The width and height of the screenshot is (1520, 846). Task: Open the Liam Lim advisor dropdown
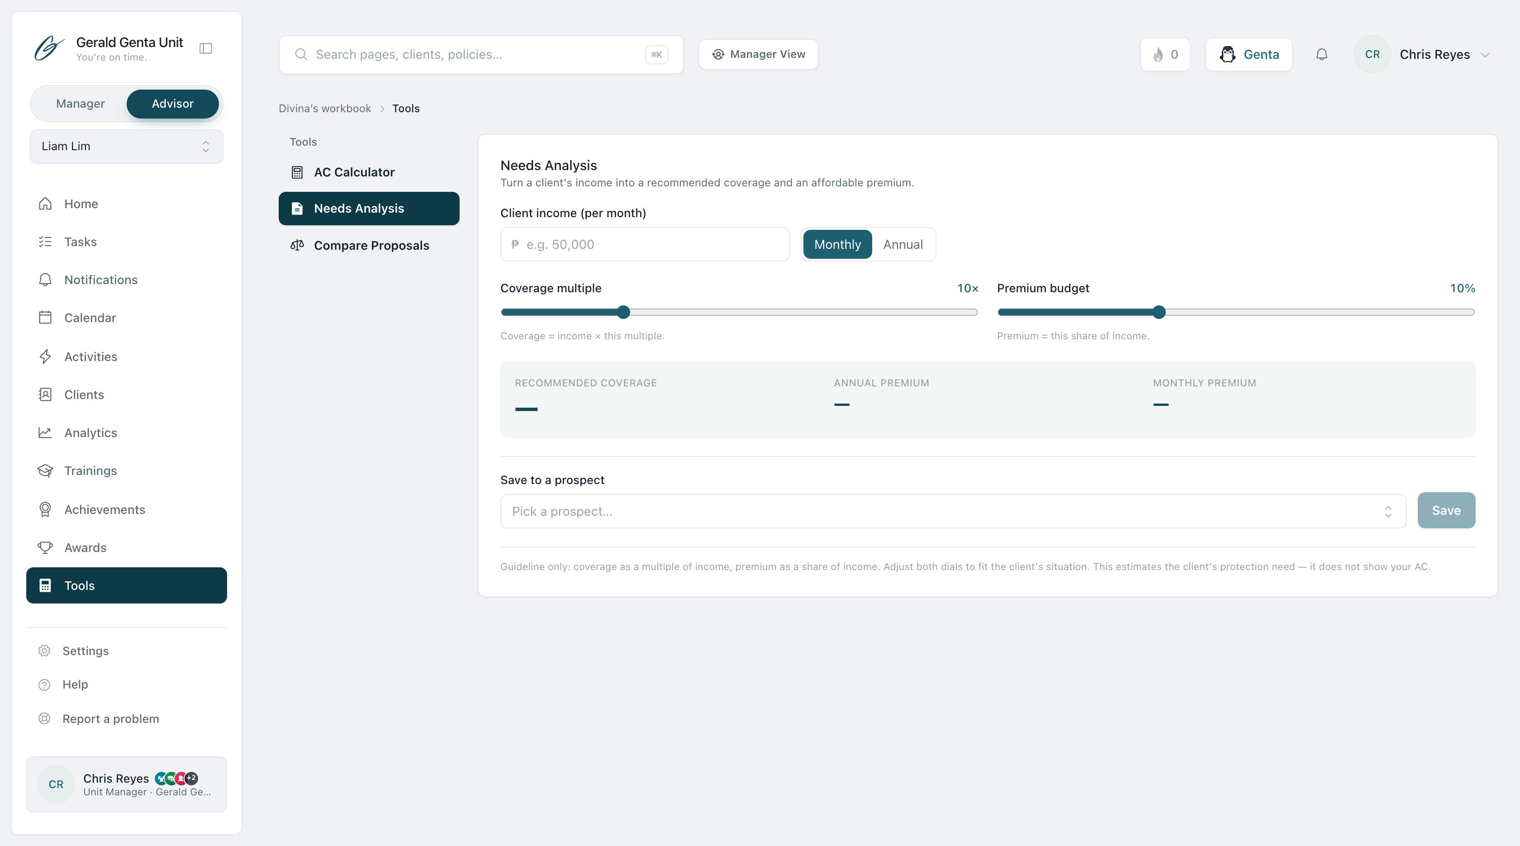pyautogui.click(x=126, y=146)
